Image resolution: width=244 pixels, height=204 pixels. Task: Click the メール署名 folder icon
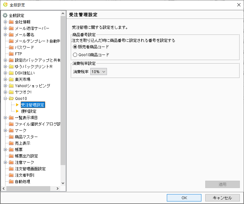click(11, 34)
